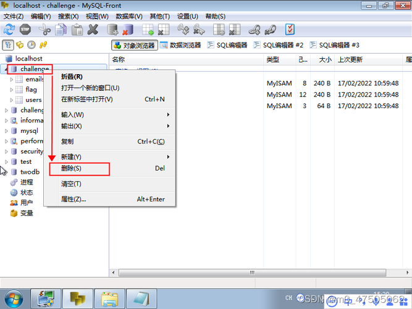
Task: Open the 帮助(S) menu
Action: pyautogui.click(x=215, y=17)
